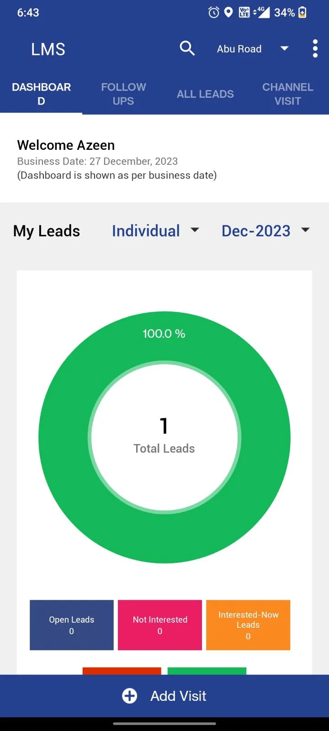The image size is (329, 731).
Task: Expand the Abu Road branch dropdown
Action: pyautogui.click(x=253, y=49)
